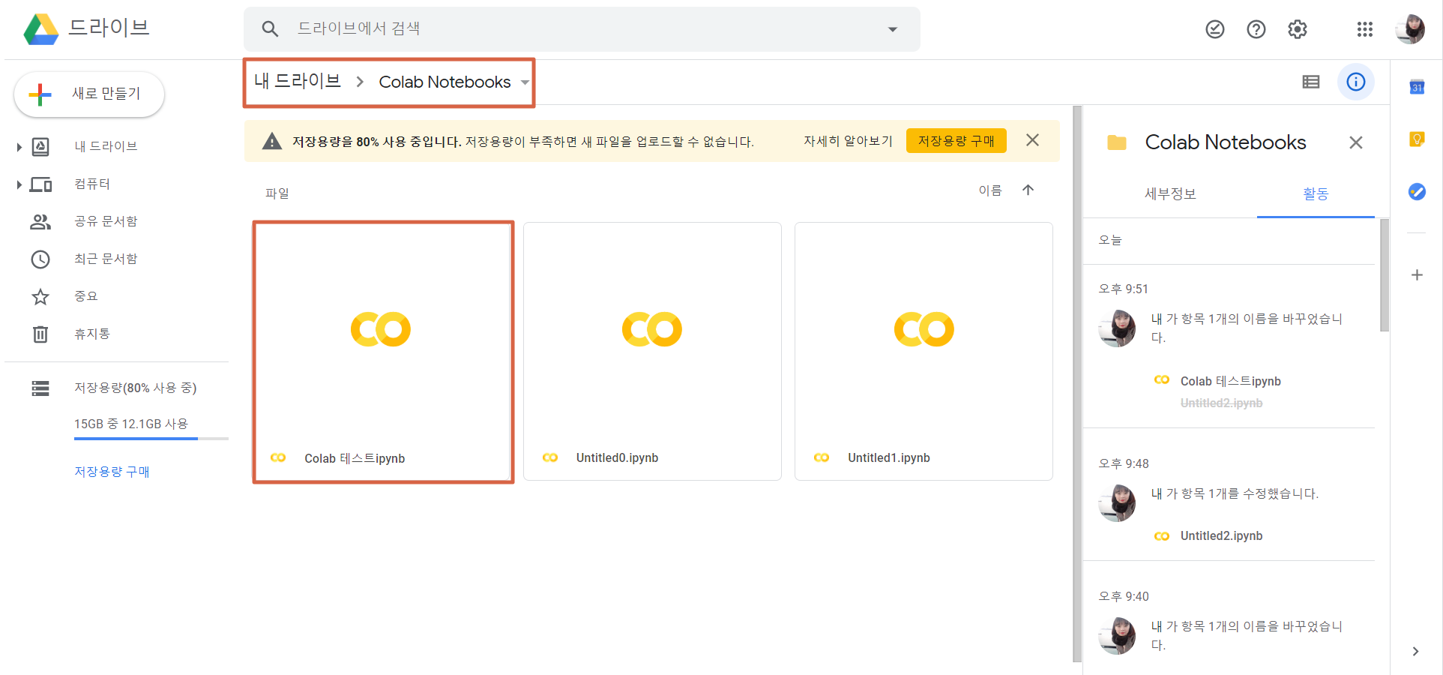This screenshot has width=1443, height=675.
Task: Click Untitled1.ipynb file name
Action: pos(889,457)
